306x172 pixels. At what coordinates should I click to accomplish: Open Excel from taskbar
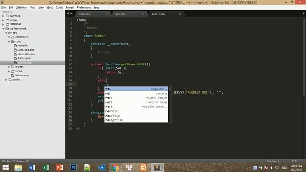46,168
